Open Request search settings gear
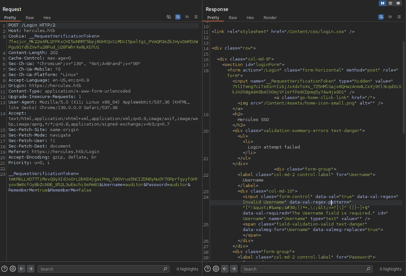The height and width of the screenshot is (276, 406). click(13, 269)
